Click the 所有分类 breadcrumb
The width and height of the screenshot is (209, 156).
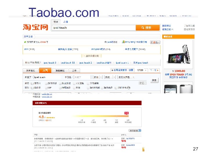(28, 36)
